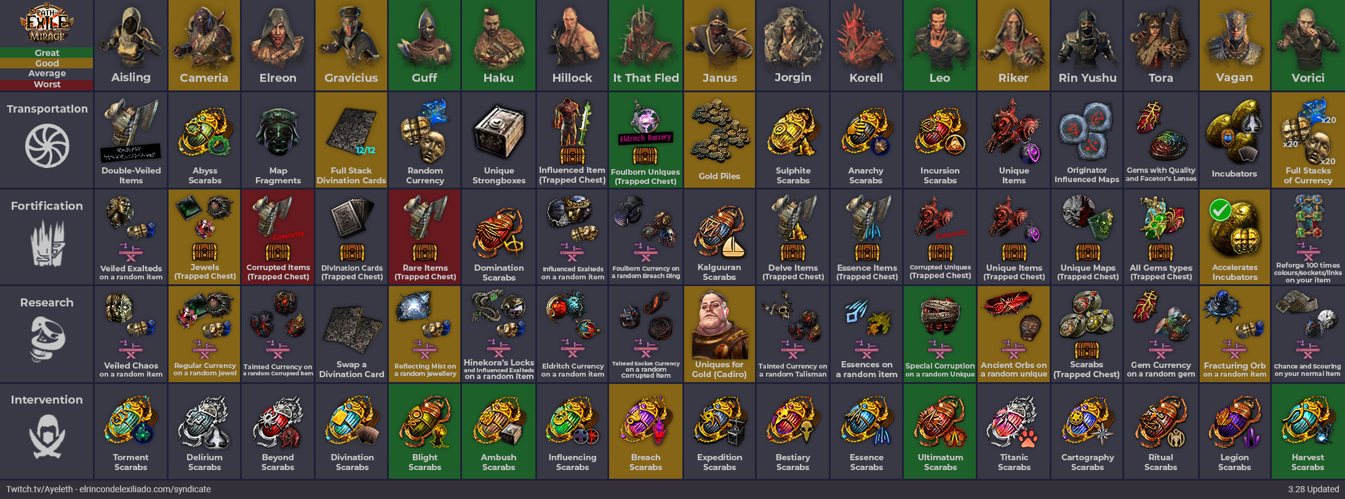Viewport: 1345px width, 499px height.
Task: Click the Good gold legend label
Action: pos(47,63)
